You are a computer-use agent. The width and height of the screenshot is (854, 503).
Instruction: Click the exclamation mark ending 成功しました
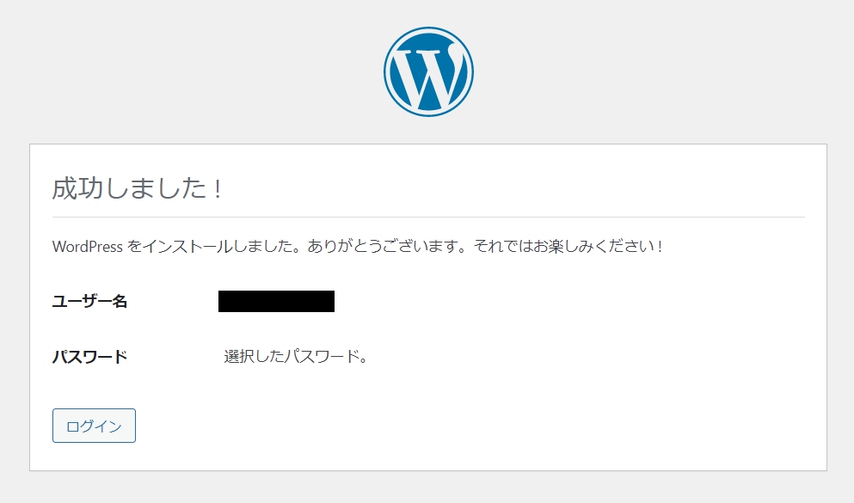218,189
